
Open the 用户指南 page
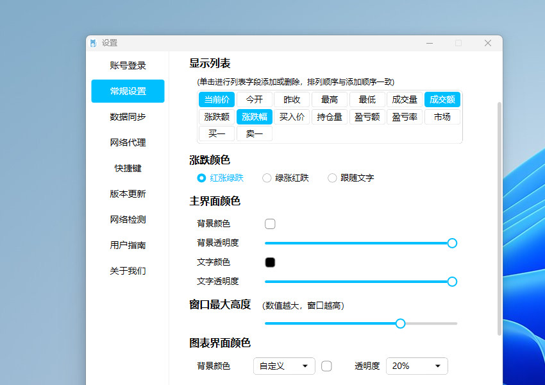point(126,245)
